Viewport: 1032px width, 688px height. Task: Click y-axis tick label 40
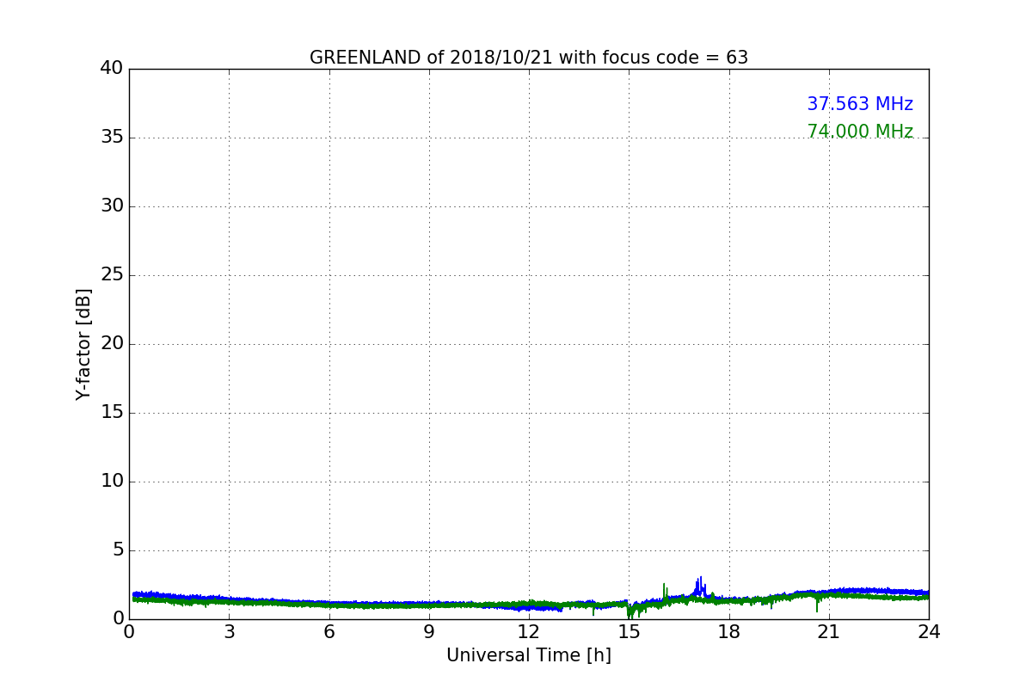(x=112, y=69)
